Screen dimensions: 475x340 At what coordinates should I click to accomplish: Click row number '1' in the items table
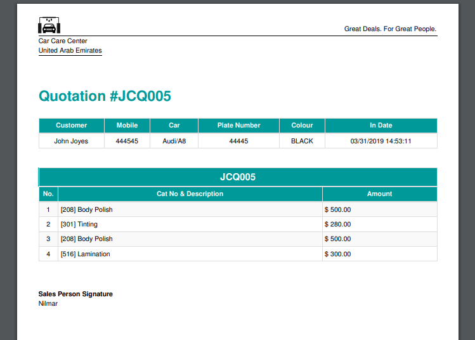48,210
